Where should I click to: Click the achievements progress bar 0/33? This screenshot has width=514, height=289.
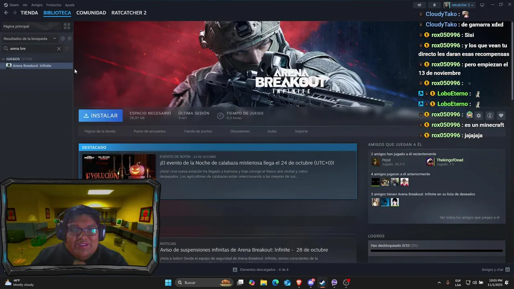click(436, 251)
